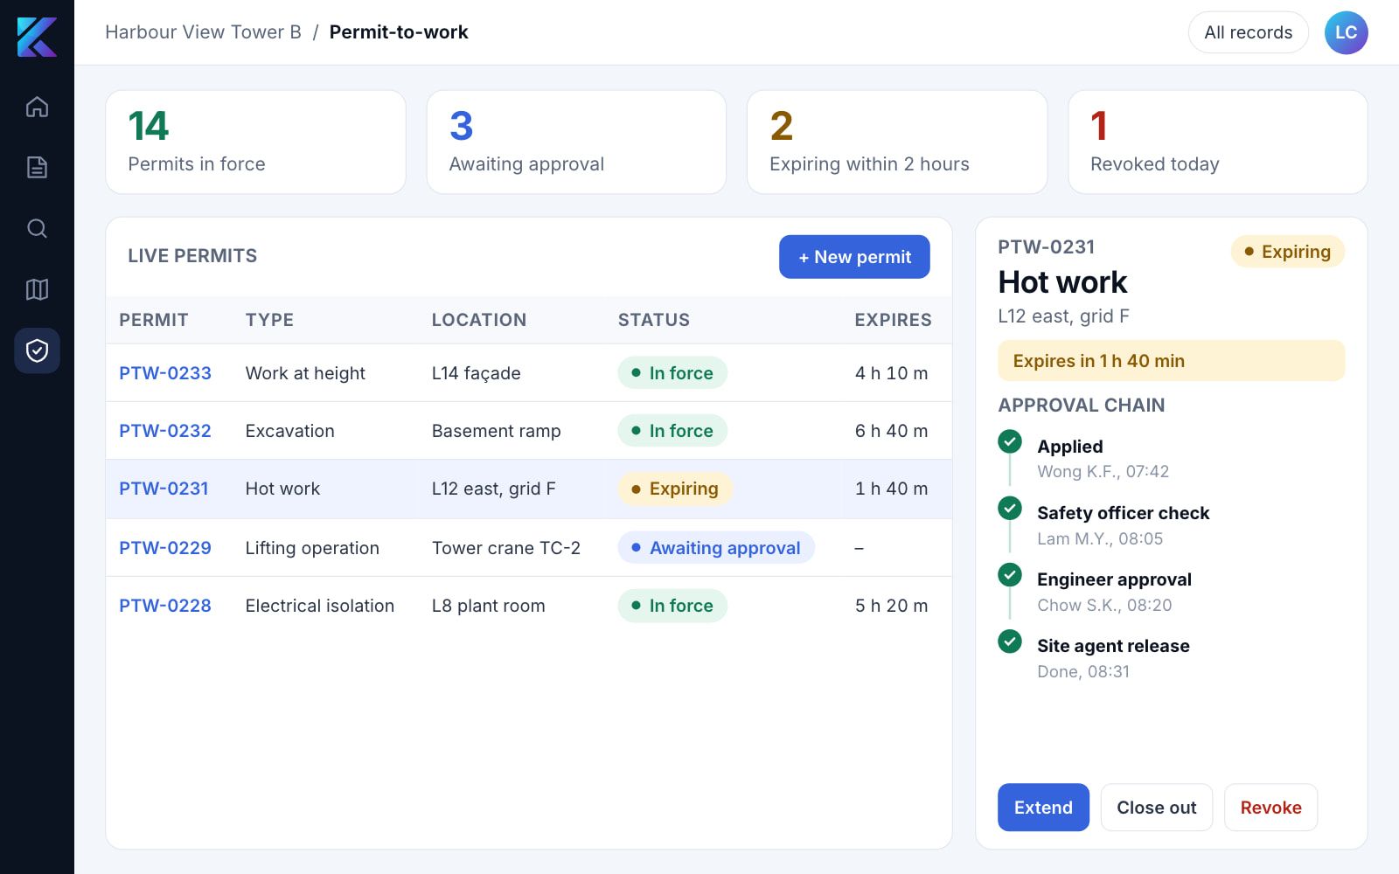Open permit PTW-0231 link
Image resolution: width=1399 pixels, height=874 pixels.
[x=164, y=489]
